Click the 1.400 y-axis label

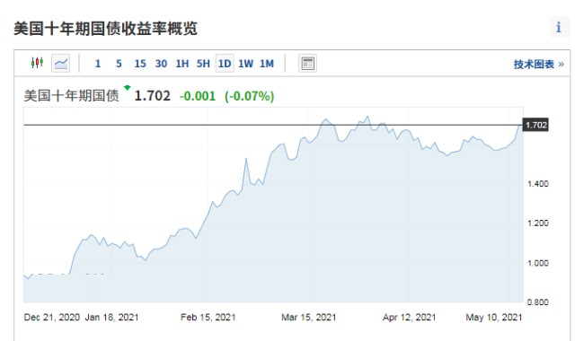click(538, 183)
